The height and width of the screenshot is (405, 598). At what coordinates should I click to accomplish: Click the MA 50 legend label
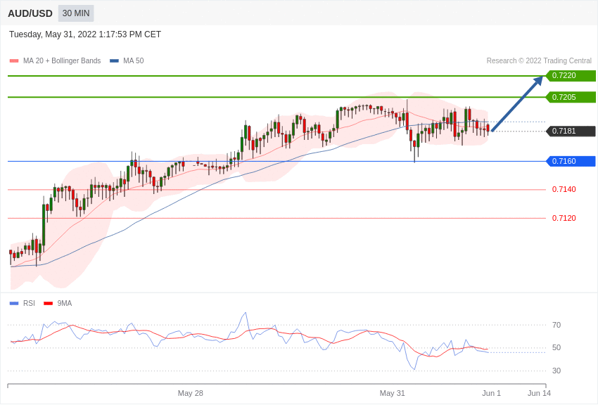coord(134,60)
